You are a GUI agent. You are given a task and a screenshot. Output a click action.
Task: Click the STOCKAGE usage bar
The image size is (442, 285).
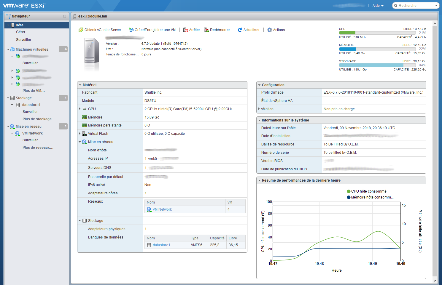377,65
